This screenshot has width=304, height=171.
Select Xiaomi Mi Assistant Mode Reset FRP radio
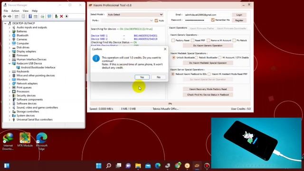209,74
